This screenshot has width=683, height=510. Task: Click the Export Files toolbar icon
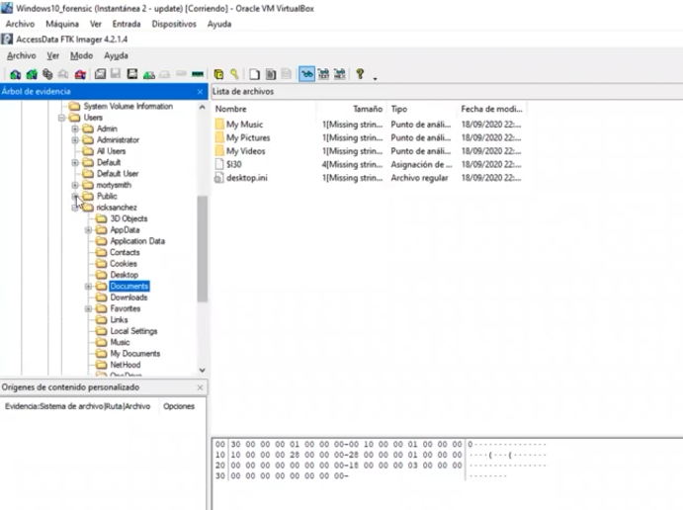pos(254,74)
